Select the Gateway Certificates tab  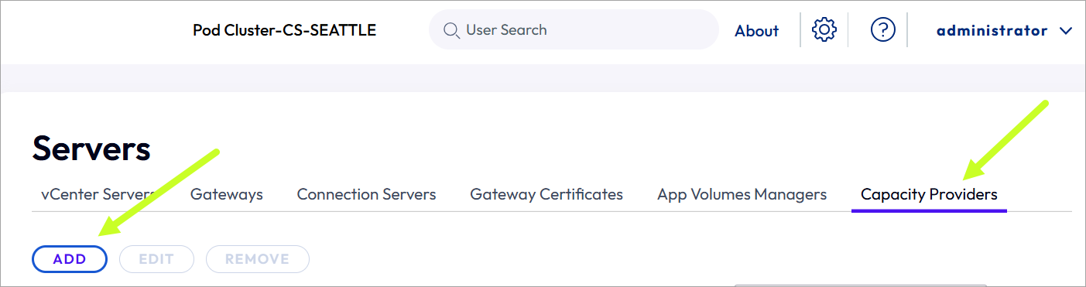click(546, 194)
